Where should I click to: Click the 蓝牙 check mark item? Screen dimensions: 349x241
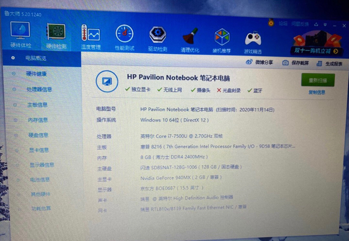pyautogui.click(x=255, y=91)
